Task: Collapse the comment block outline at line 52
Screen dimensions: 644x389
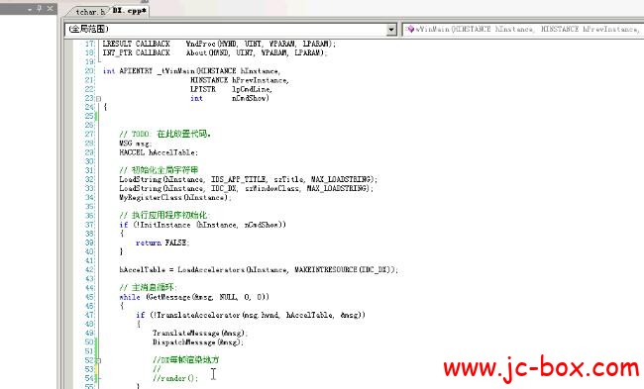Action: 98,360
